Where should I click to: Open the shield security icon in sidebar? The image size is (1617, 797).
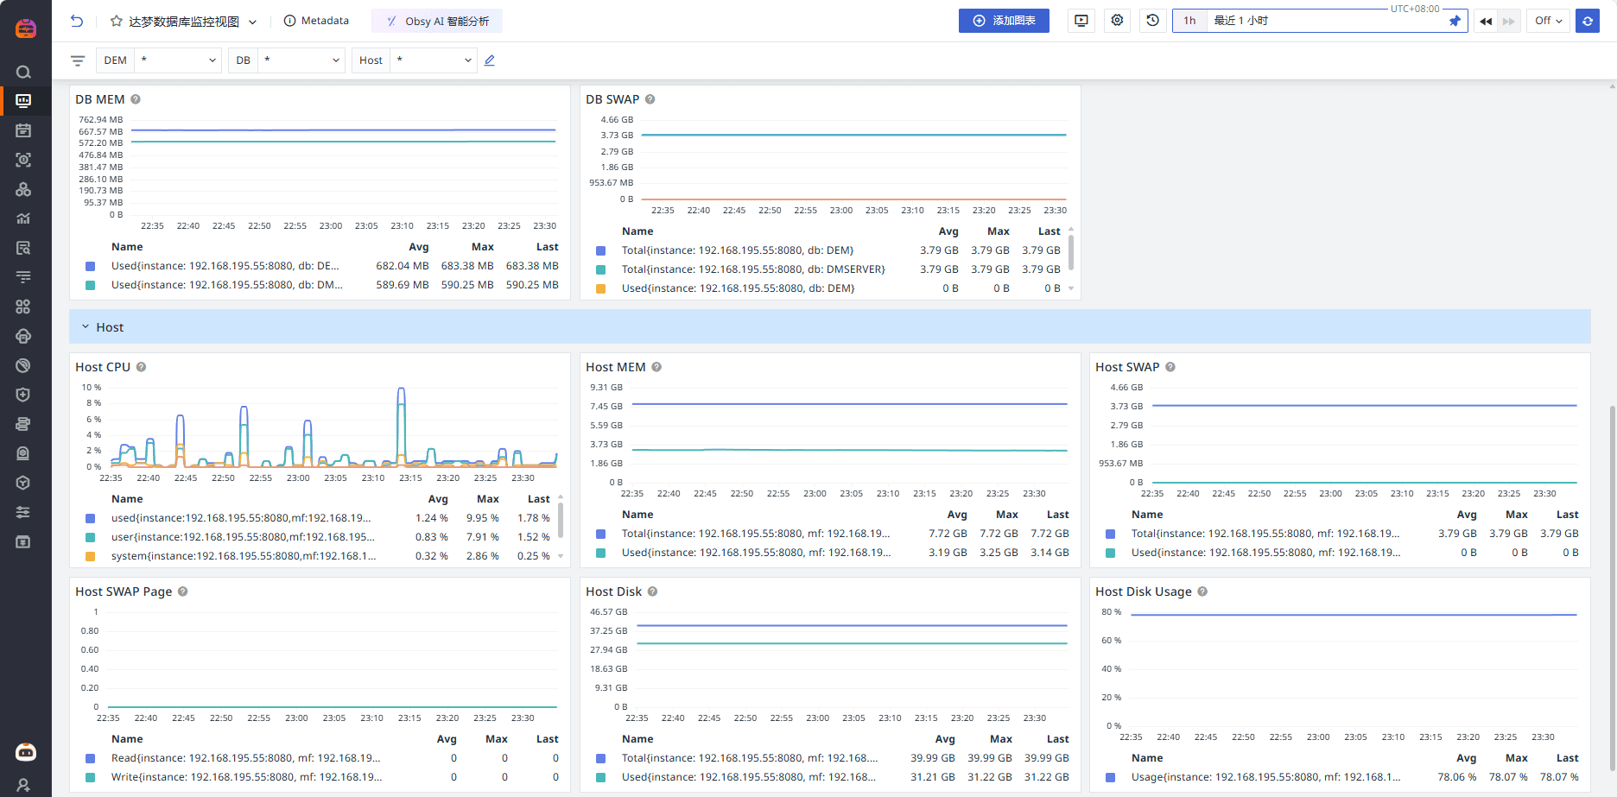[23, 395]
